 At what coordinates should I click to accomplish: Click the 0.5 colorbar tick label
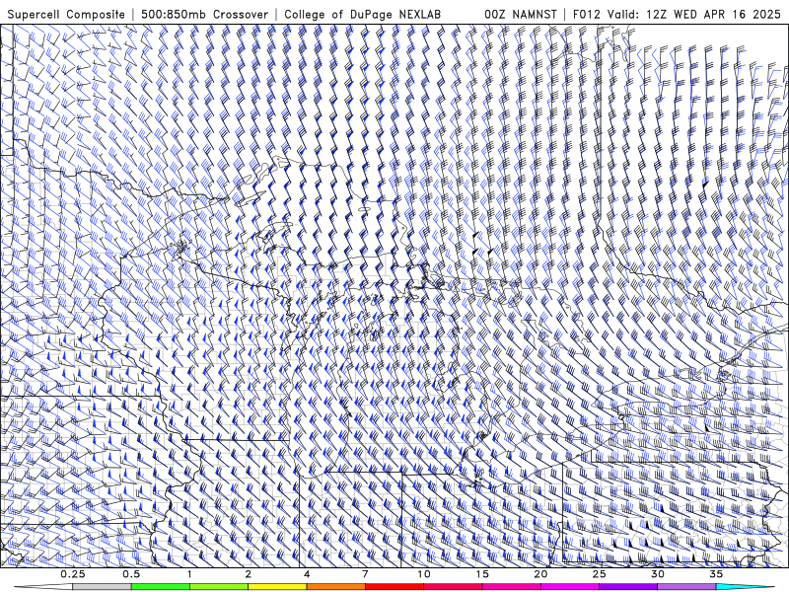click(x=131, y=574)
